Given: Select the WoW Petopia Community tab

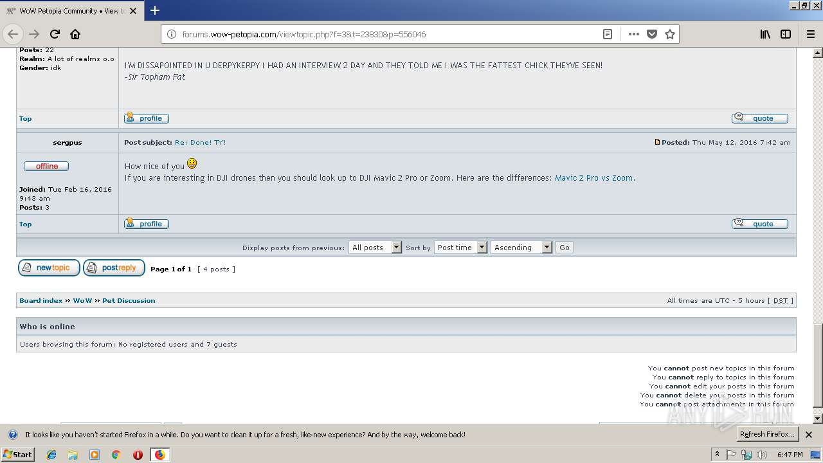Looking at the screenshot, I should click(71, 11).
